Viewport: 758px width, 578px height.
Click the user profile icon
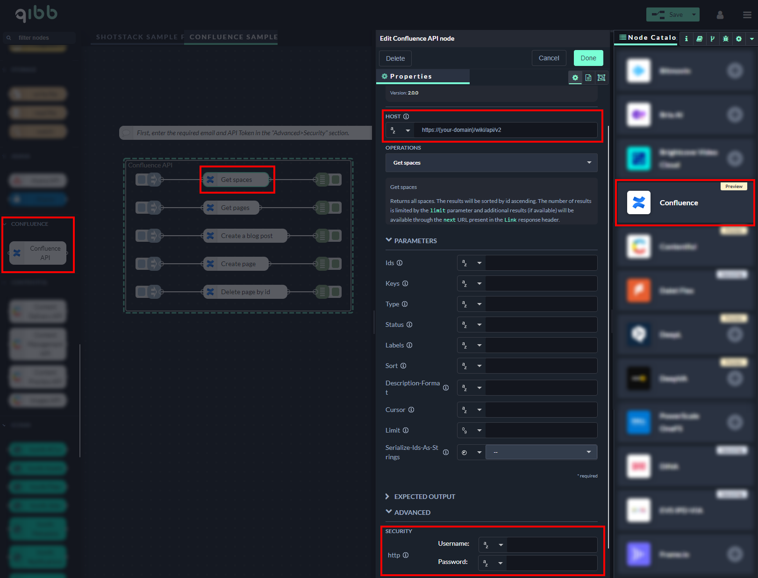[x=720, y=15]
